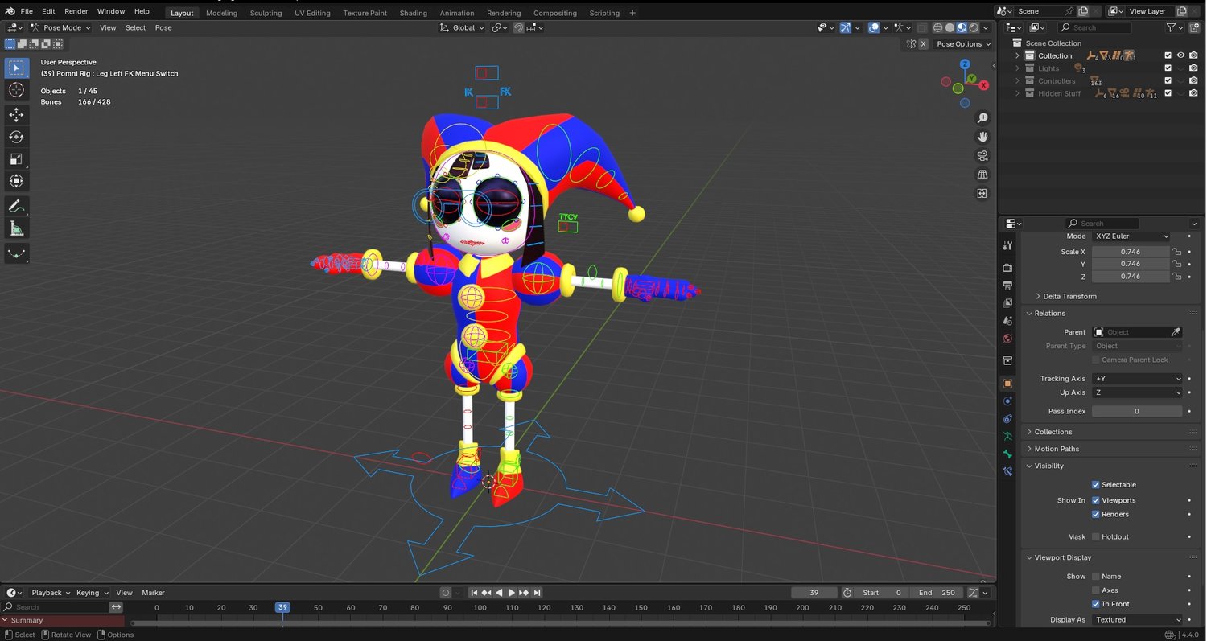The image size is (1207, 641).
Task: Hide Collection using its eye icon
Action: coord(1180,55)
